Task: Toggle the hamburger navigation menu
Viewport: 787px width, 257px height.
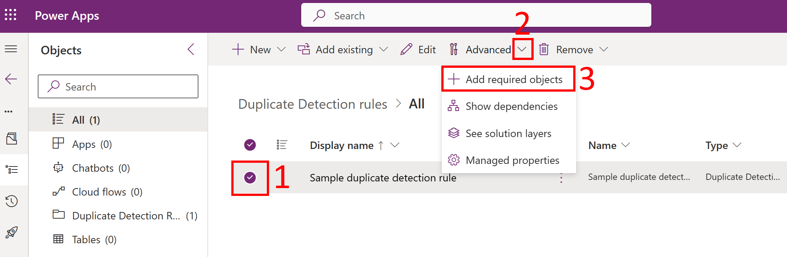Action: (11, 49)
